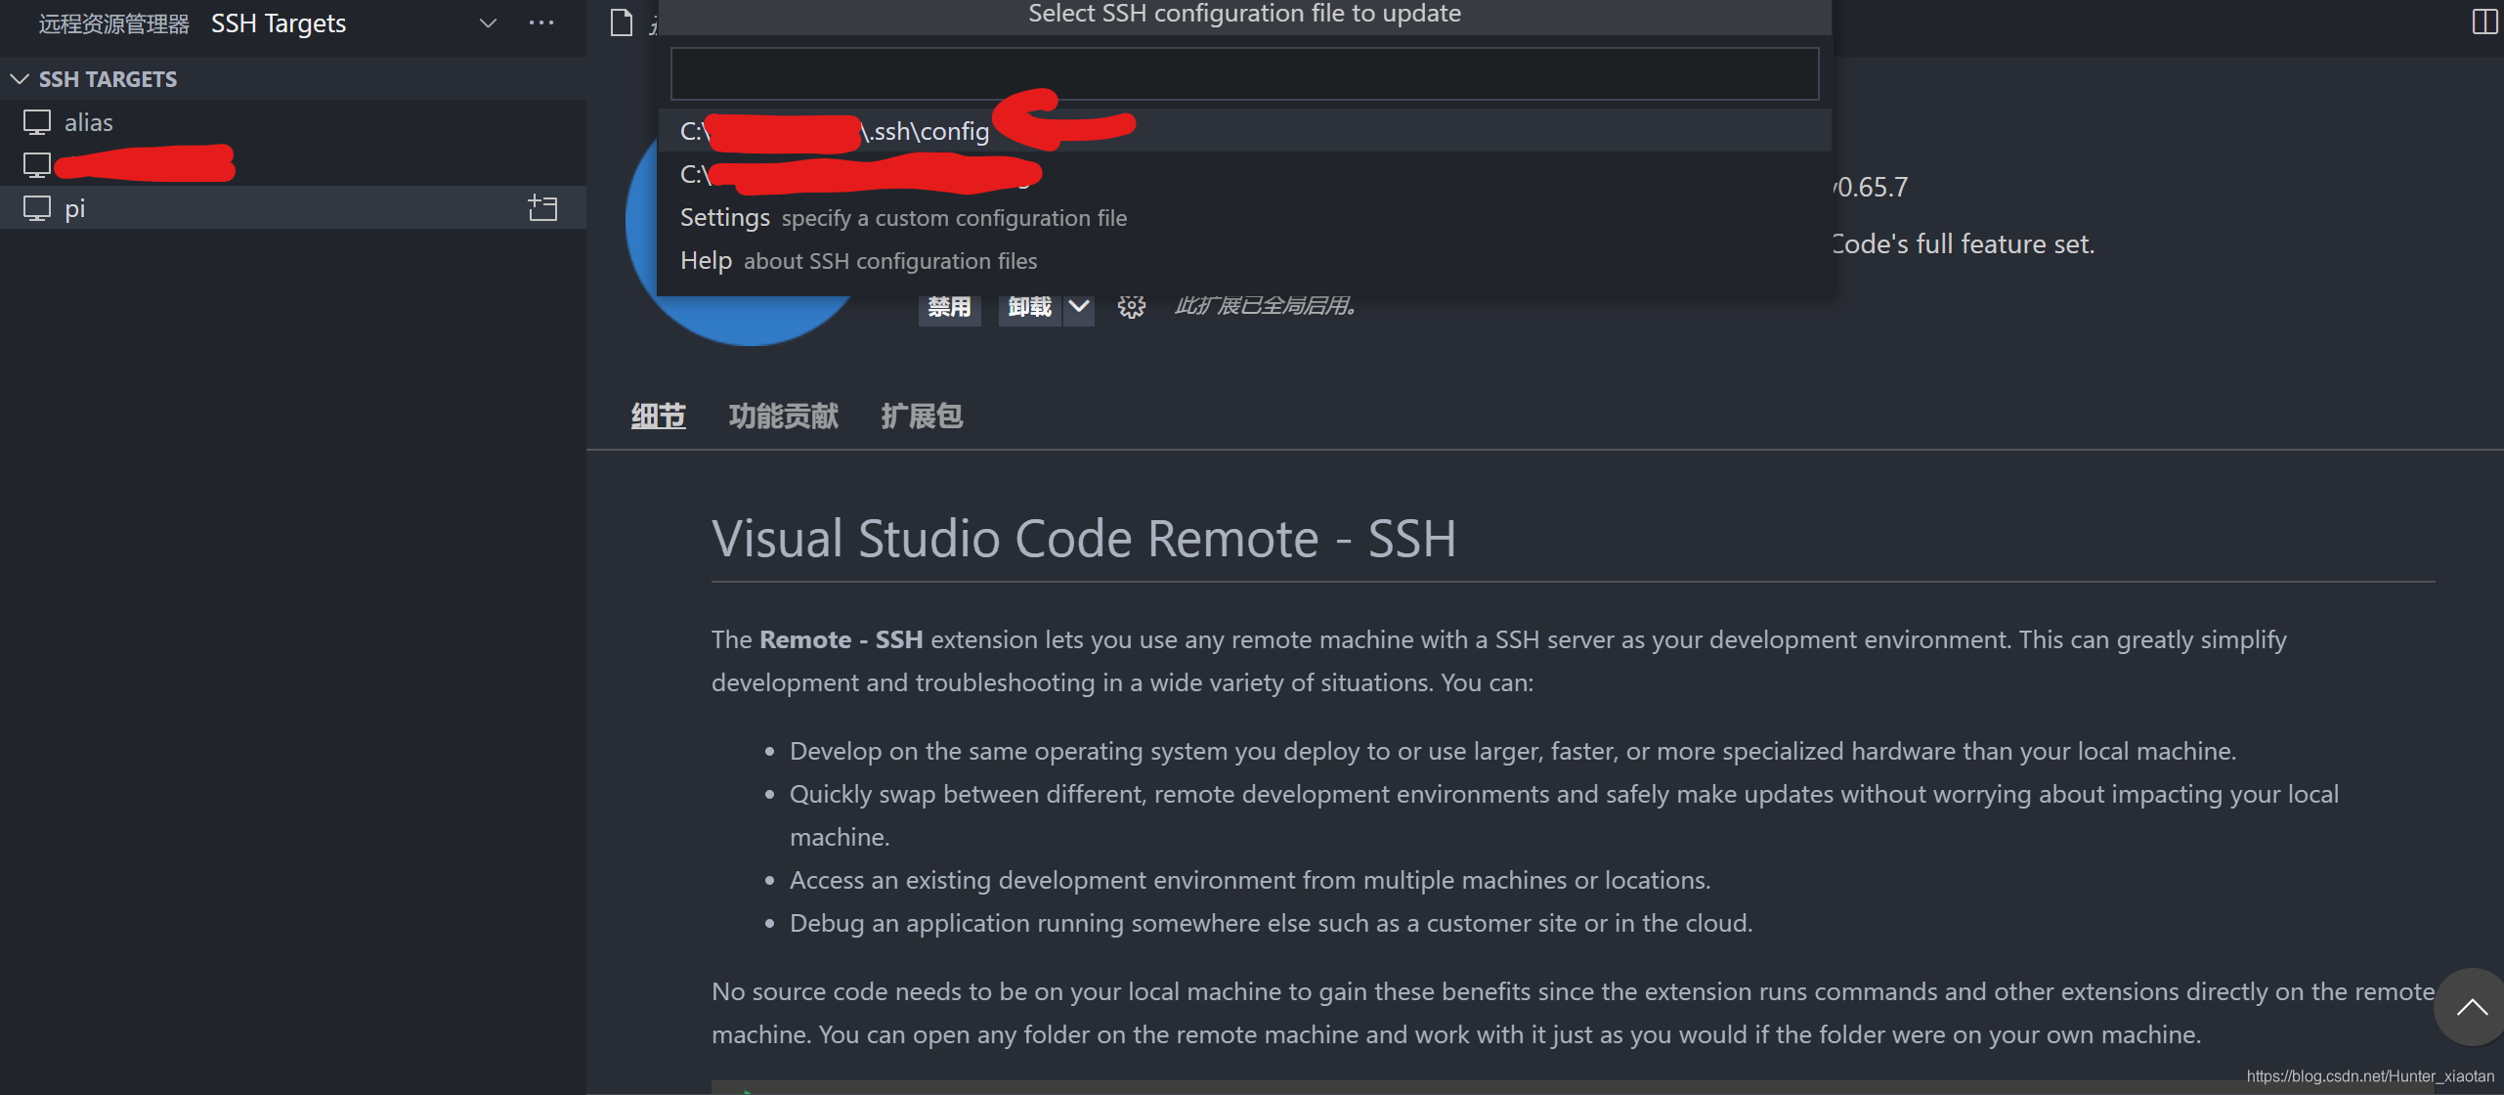Switch to the 细节 details tab

coord(658,416)
